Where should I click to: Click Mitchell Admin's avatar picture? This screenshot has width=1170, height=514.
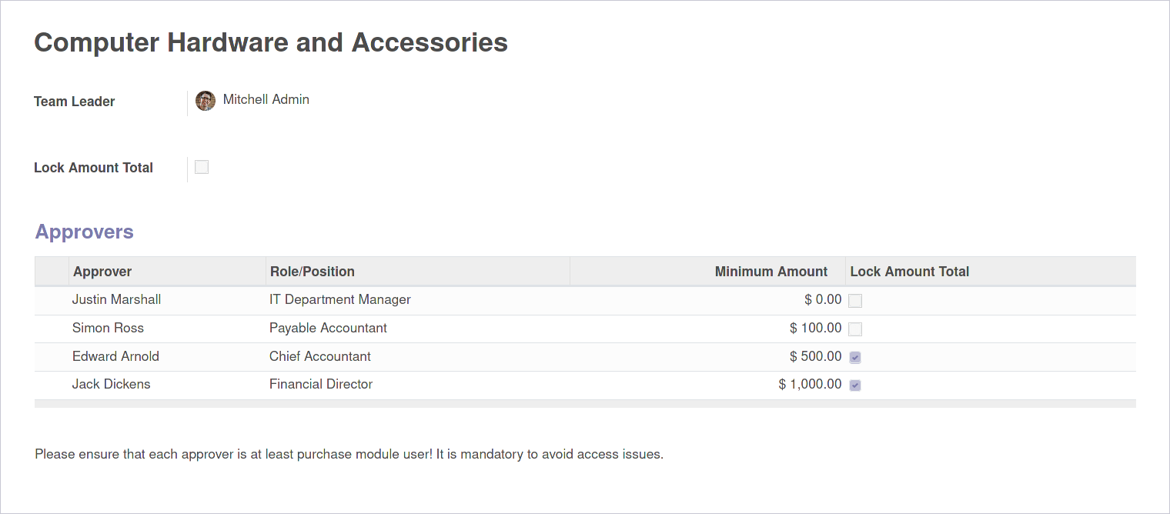point(206,101)
